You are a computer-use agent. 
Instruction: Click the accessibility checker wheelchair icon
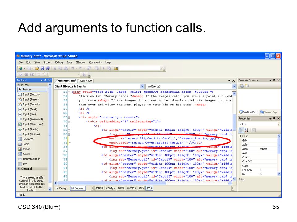[84, 75]
